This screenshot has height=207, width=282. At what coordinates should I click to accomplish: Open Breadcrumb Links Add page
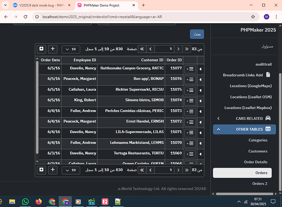247,75
